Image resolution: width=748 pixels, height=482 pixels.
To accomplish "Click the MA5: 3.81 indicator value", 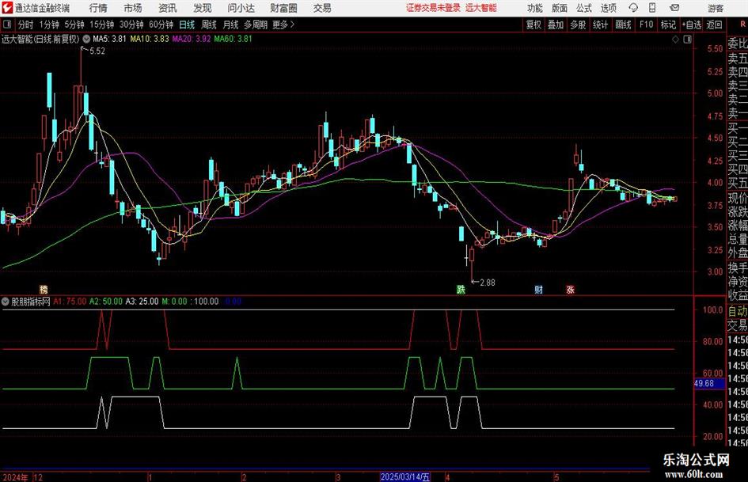I will click(x=109, y=39).
